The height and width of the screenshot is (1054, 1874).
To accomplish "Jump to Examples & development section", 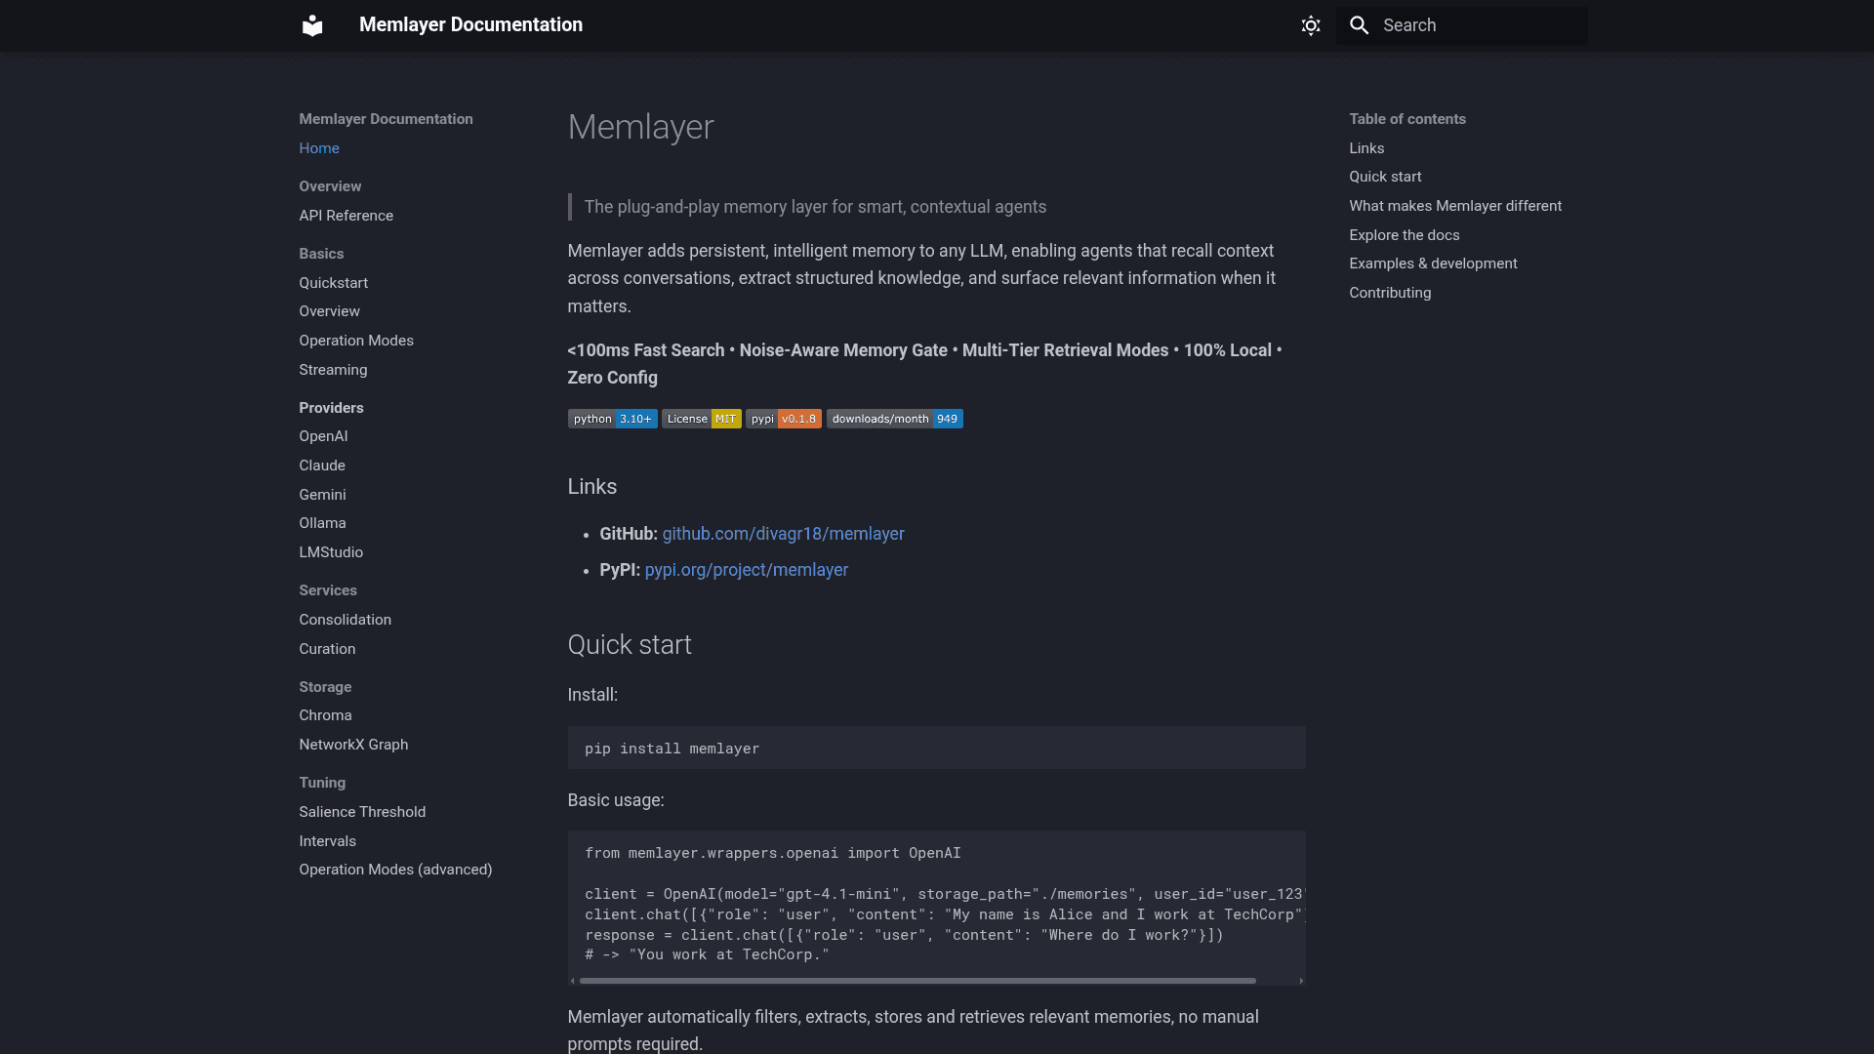I will tap(1433, 263).
